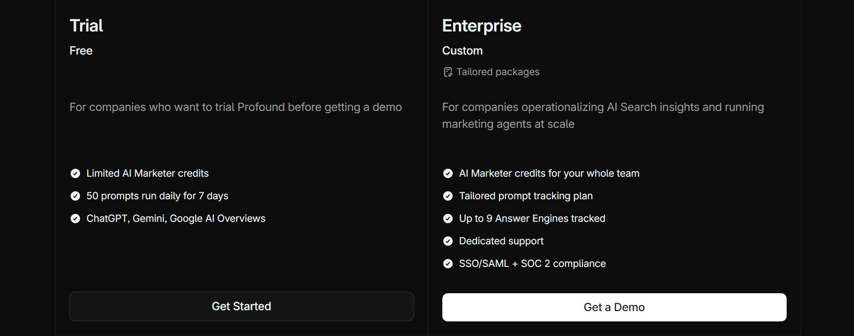Screen dimensions: 854x336
Task: Click the Dedicated support text
Action: pyautogui.click(x=501, y=241)
